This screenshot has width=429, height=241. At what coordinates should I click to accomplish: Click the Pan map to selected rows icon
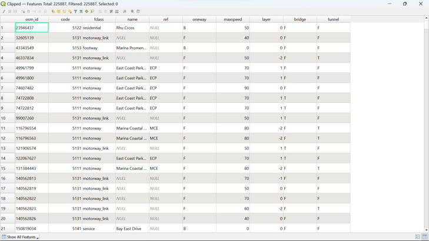coord(87,11)
